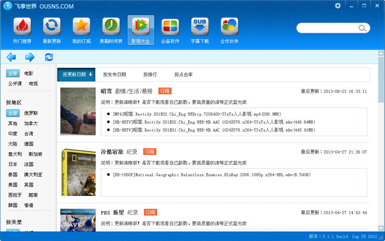The width and height of the screenshot is (385, 241).
Task: Click the scrollbar down arrow
Action: pyautogui.click(x=381, y=228)
